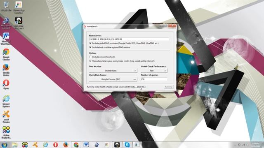Viewport: 264px width, 148px height.
Task: Open the Query Data Source dropdown showing Google Chrome
Action: [113, 79]
